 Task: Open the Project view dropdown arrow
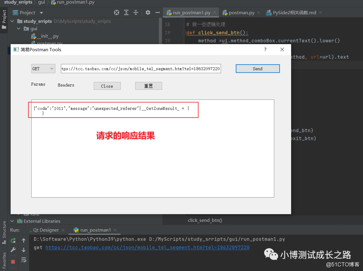[x=41, y=13]
